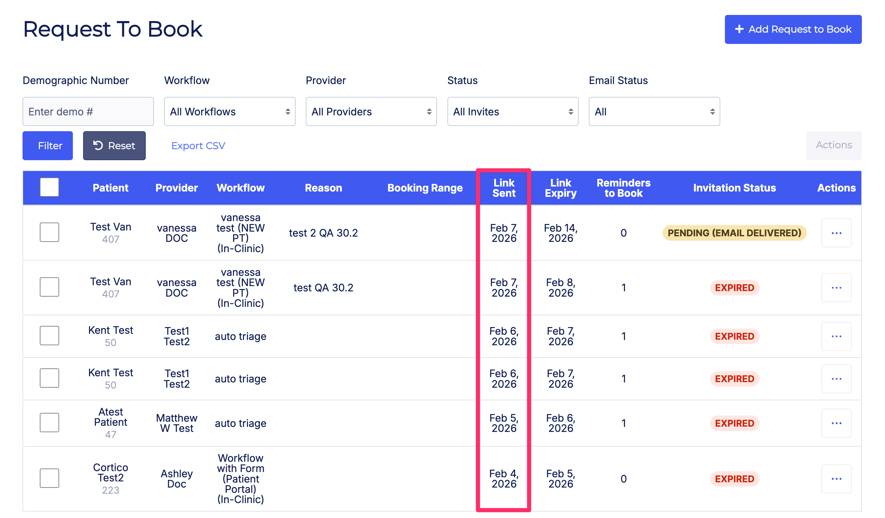885x518 pixels.
Task: Click the Reset button with undo icon
Action: (114, 146)
